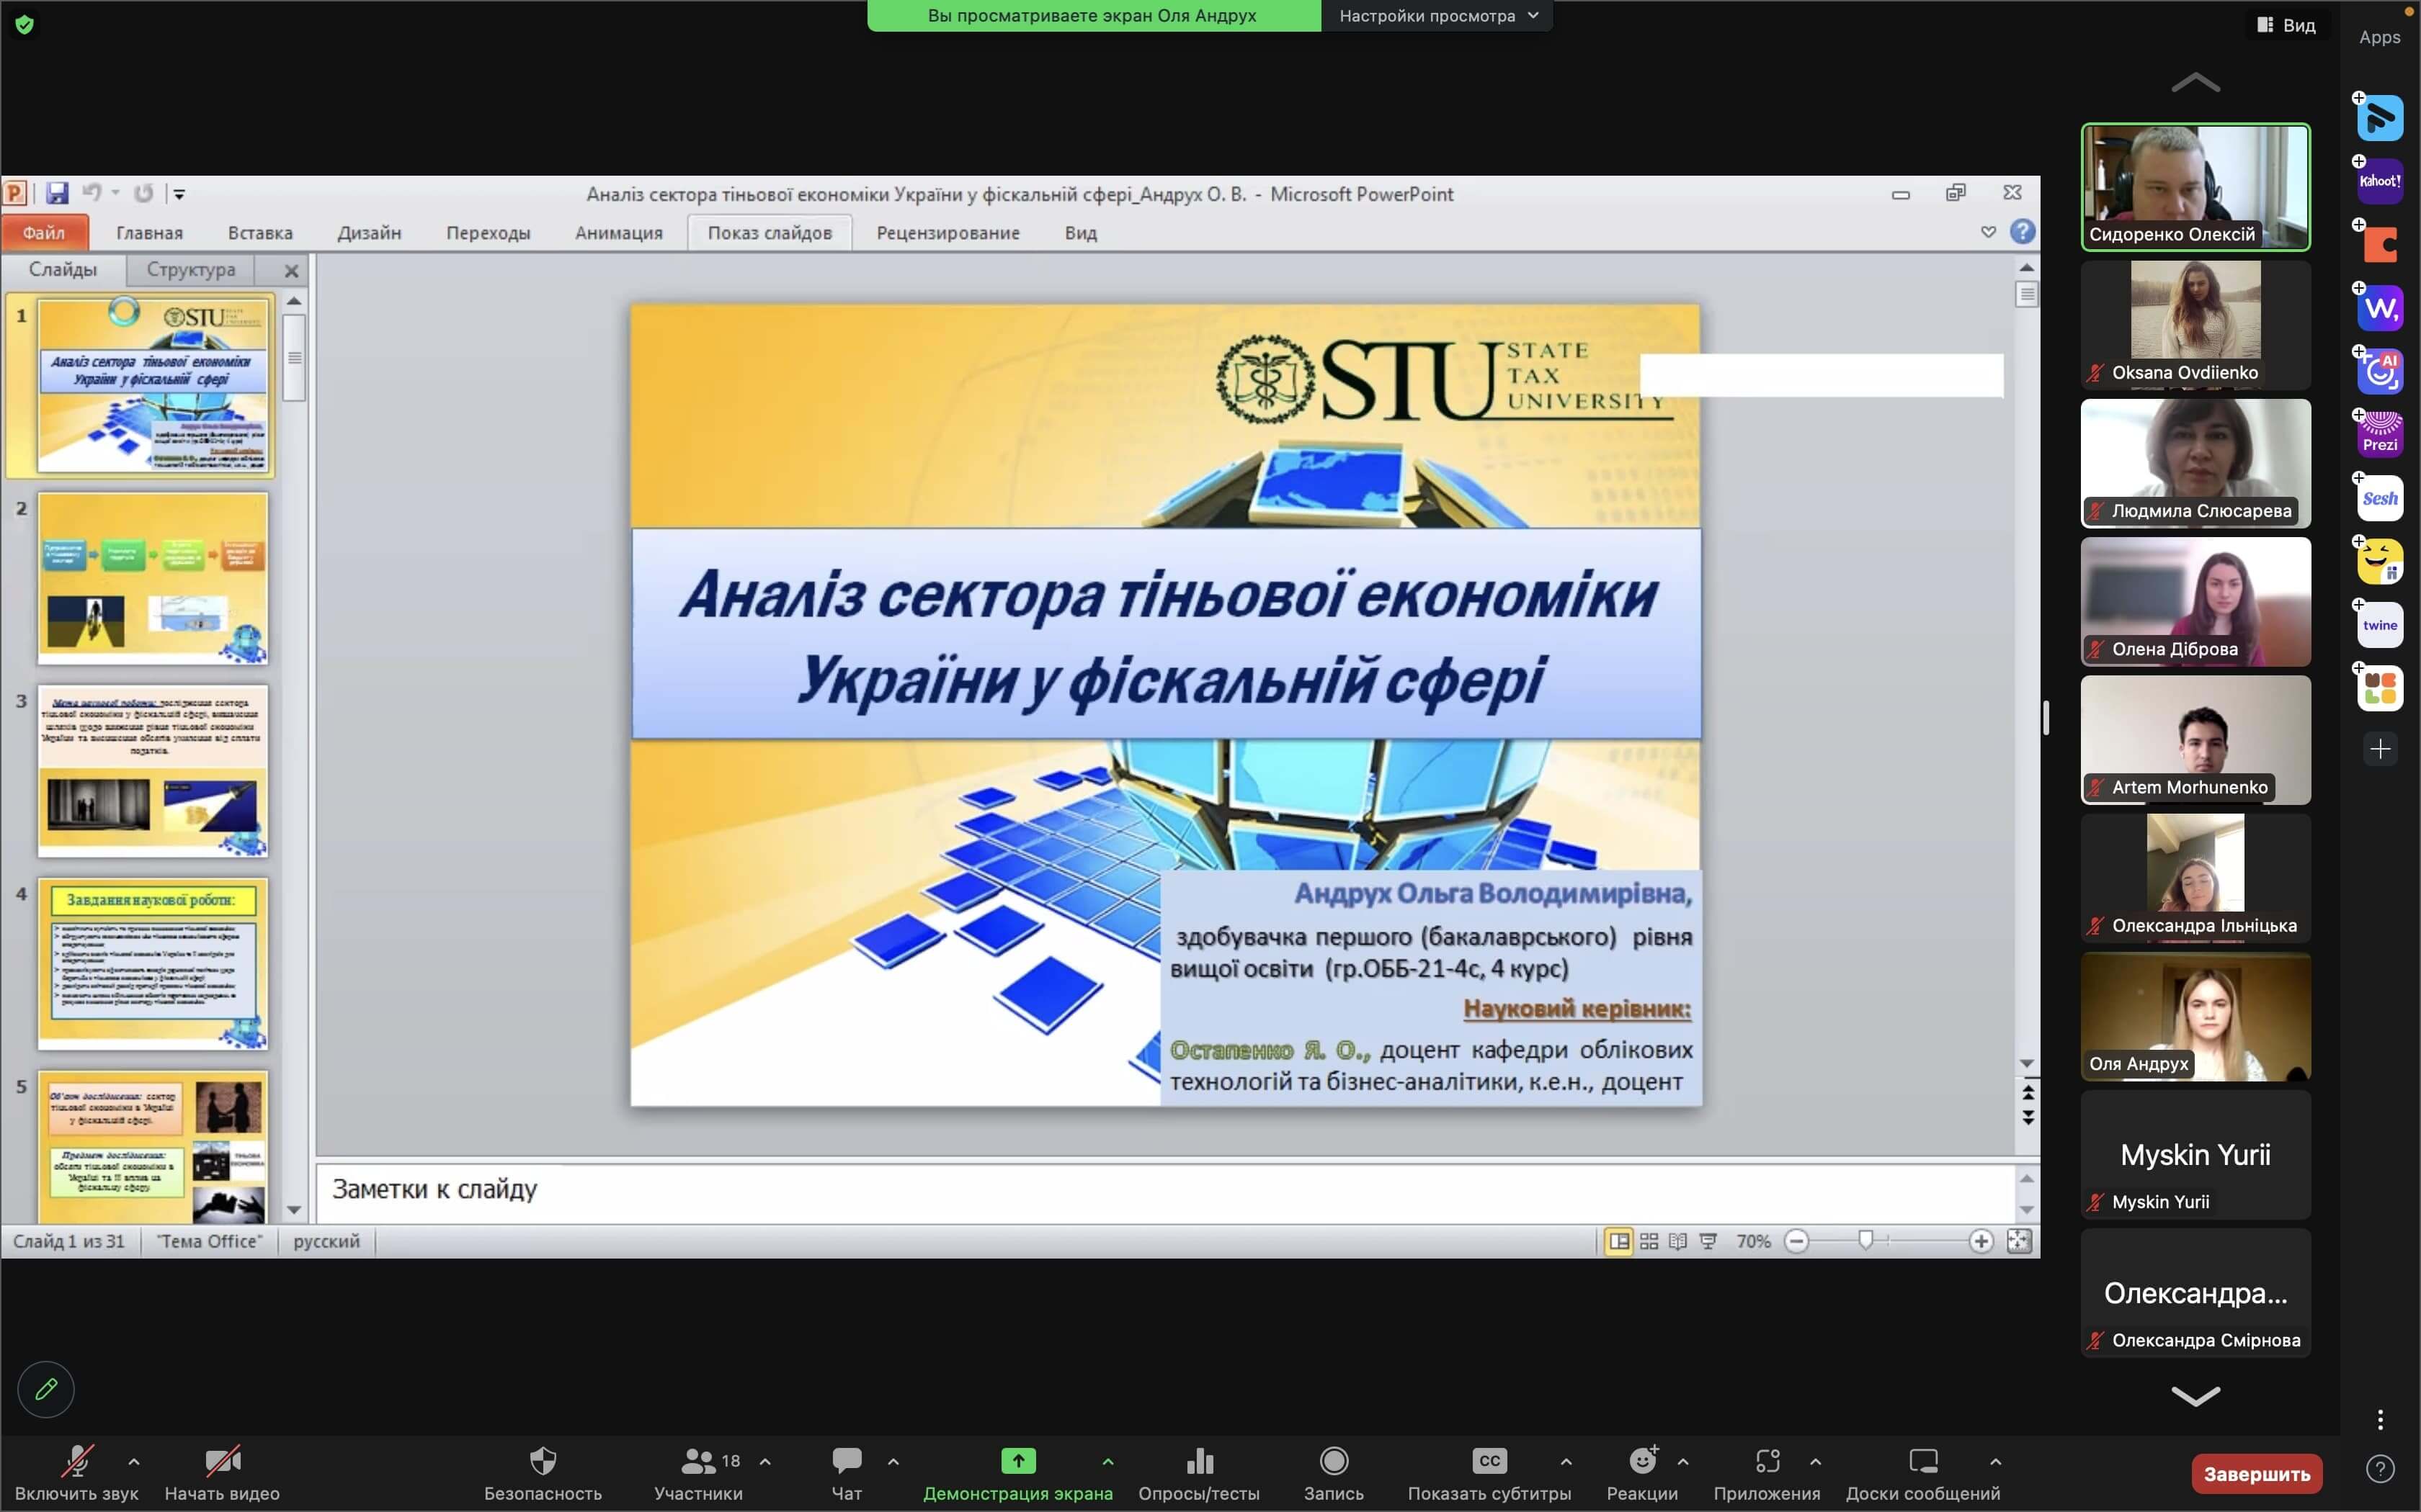This screenshot has height=1512, width=2421.
Task: Click the plus icon to add apps
Action: tap(2380, 749)
